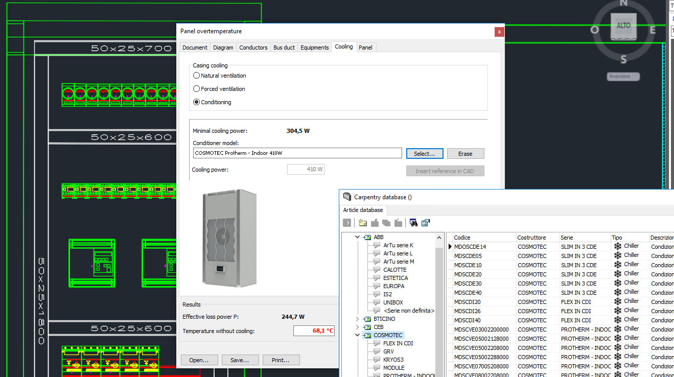Expand the BTICINO tree node
Viewport: 674px width, 377px height.
(358, 319)
